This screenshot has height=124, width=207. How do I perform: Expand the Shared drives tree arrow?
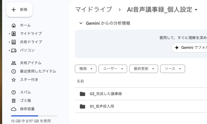click(9, 42)
